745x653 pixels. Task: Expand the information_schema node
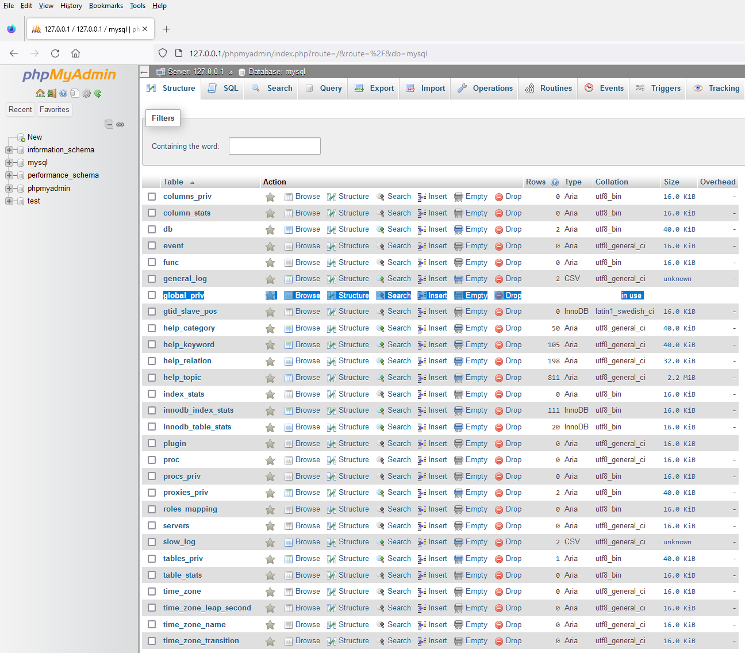point(9,149)
